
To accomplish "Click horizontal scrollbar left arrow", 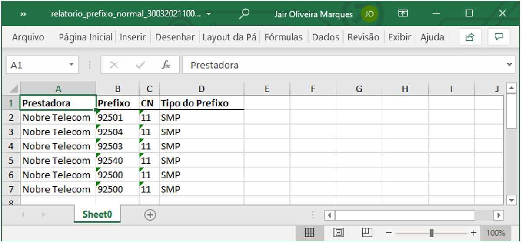I will click(329, 215).
